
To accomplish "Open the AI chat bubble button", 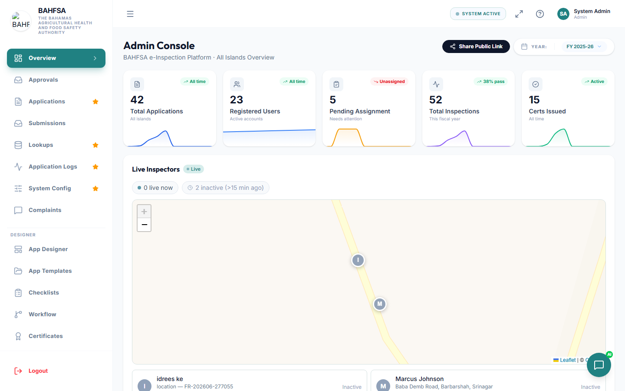I will pyautogui.click(x=599, y=365).
